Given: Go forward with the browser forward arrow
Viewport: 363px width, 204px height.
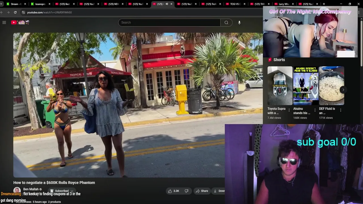Looking at the screenshot, I should click(8, 12).
